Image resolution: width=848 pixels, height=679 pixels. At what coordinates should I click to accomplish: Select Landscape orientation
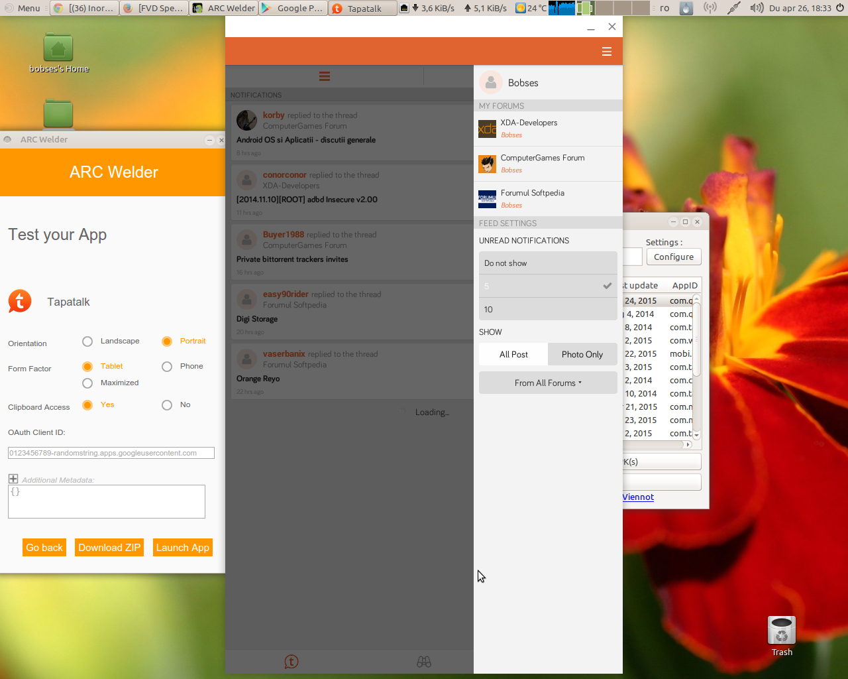click(87, 341)
